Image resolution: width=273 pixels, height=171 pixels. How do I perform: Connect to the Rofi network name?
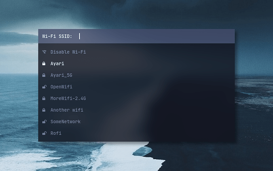click(56, 133)
